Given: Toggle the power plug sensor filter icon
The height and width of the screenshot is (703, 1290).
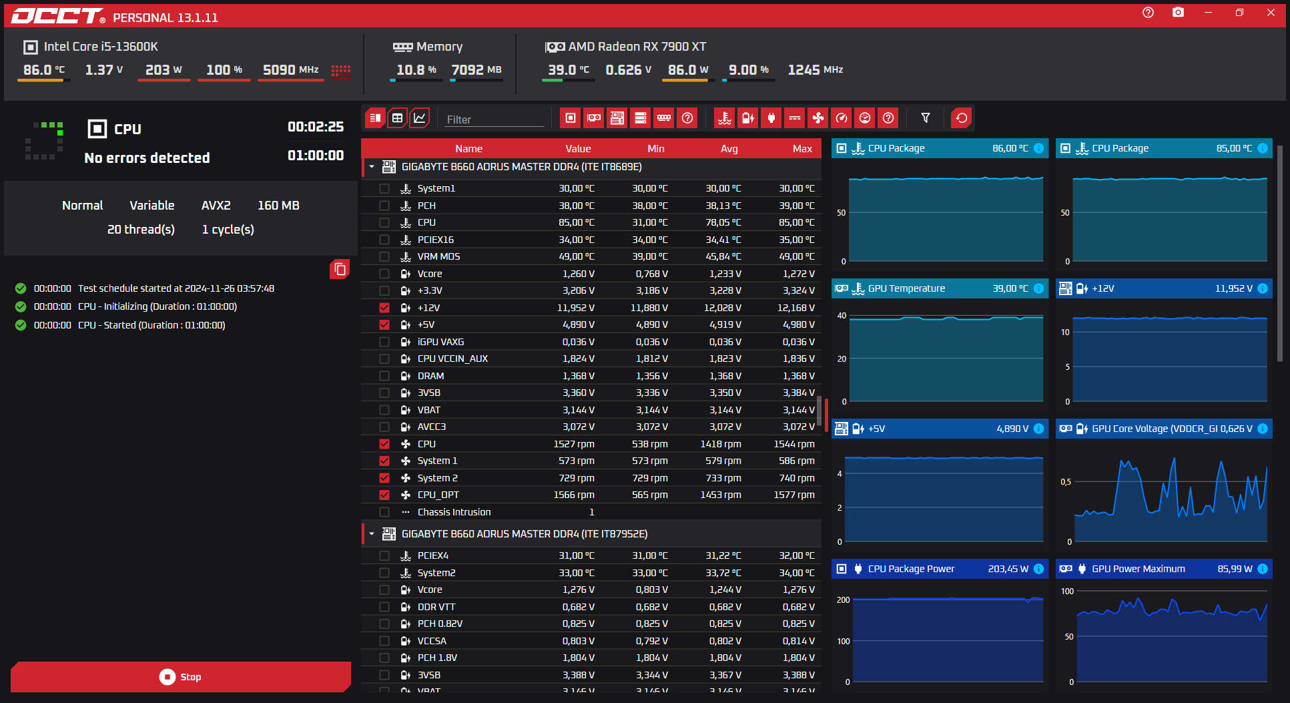Looking at the screenshot, I should (771, 118).
